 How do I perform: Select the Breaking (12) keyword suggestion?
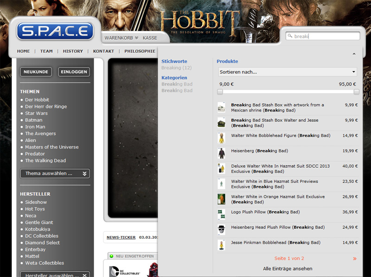point(177,68)
